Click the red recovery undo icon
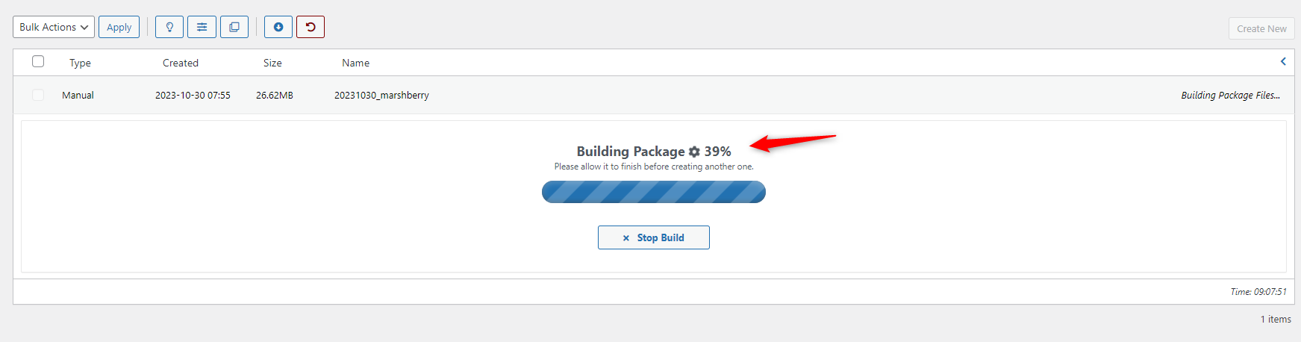This screenshot has height=342, width=1301. tap(311, 27)
